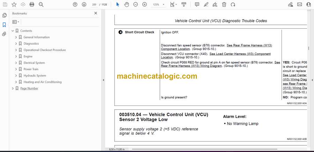This screenshot has height=152, width=314.
Task: Select the Diagnostics bookmark label
Action: click(x=31, y=44)
